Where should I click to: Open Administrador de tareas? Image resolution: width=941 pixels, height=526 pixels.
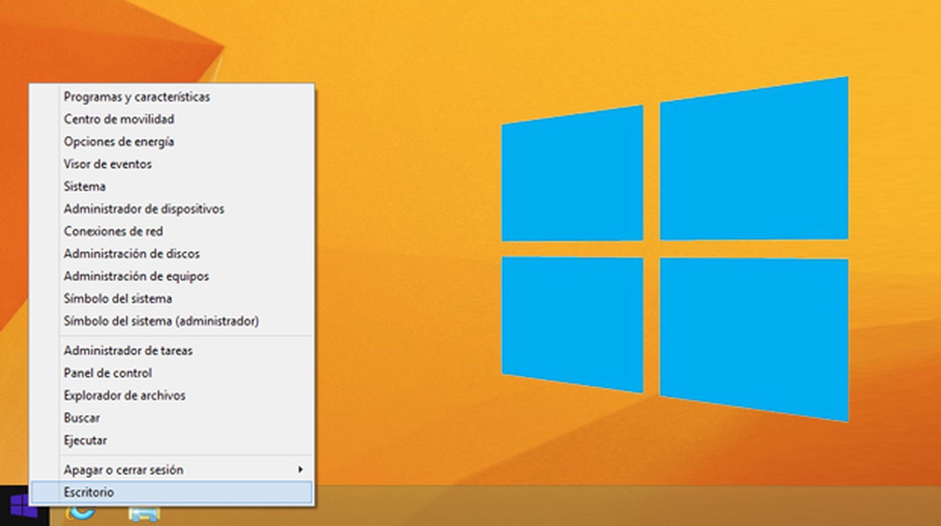point(128,350)
